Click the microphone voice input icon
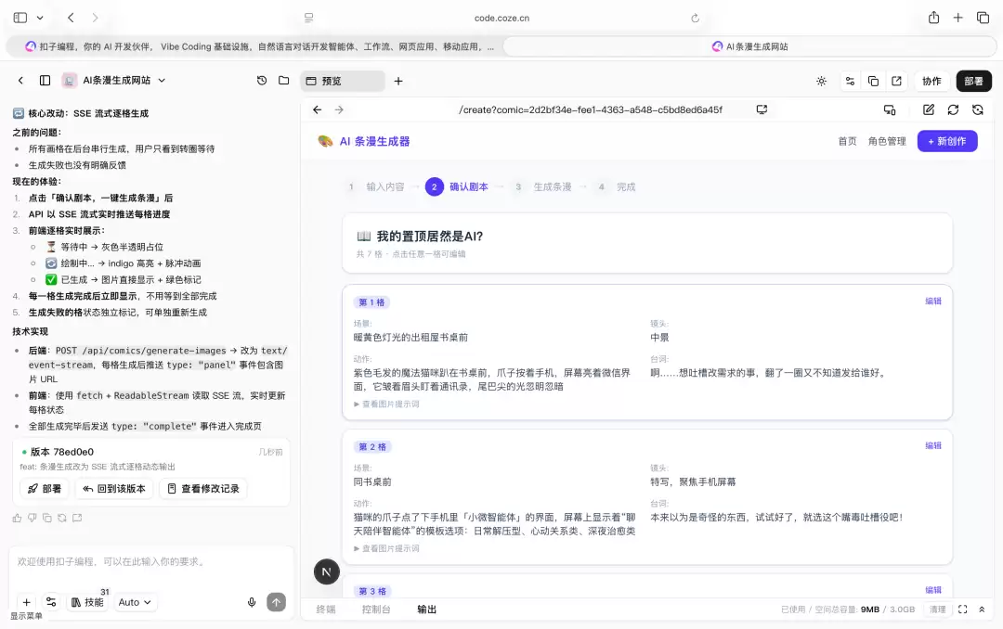 [252, 602]
